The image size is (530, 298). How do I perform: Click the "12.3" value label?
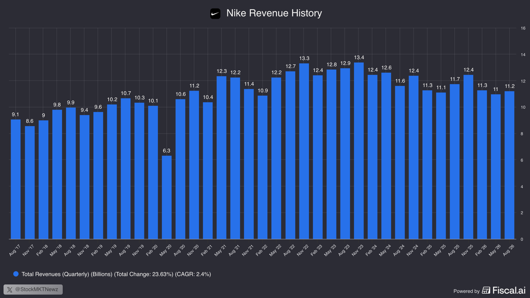[x=221, y=71]
